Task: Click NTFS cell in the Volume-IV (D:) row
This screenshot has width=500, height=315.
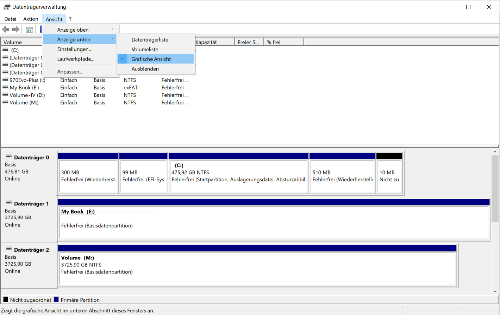Action: (130, 95)
